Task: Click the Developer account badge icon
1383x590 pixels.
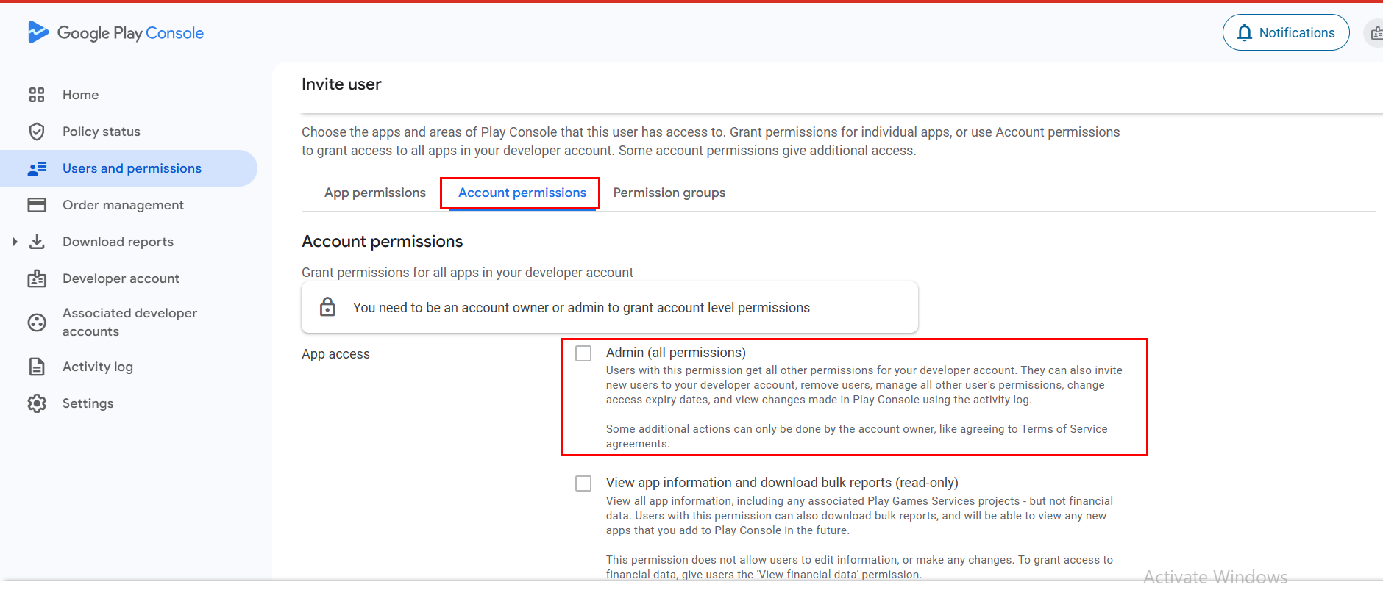Action: coord(37,278)
